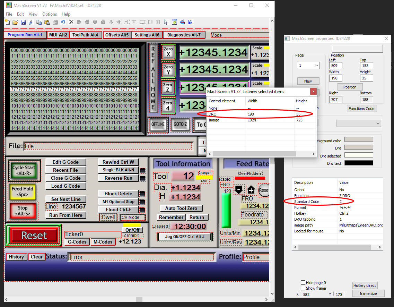Image resolution: width=394 pixels, height=307 pixels.
Task: Select the DRO row in Listview
Action: point(261,114)
